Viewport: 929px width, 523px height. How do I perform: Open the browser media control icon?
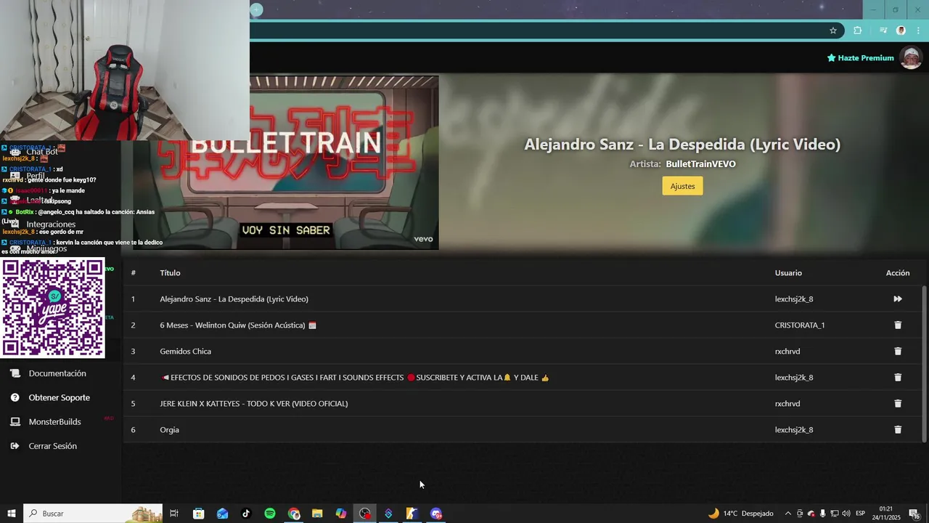(883, 31)
